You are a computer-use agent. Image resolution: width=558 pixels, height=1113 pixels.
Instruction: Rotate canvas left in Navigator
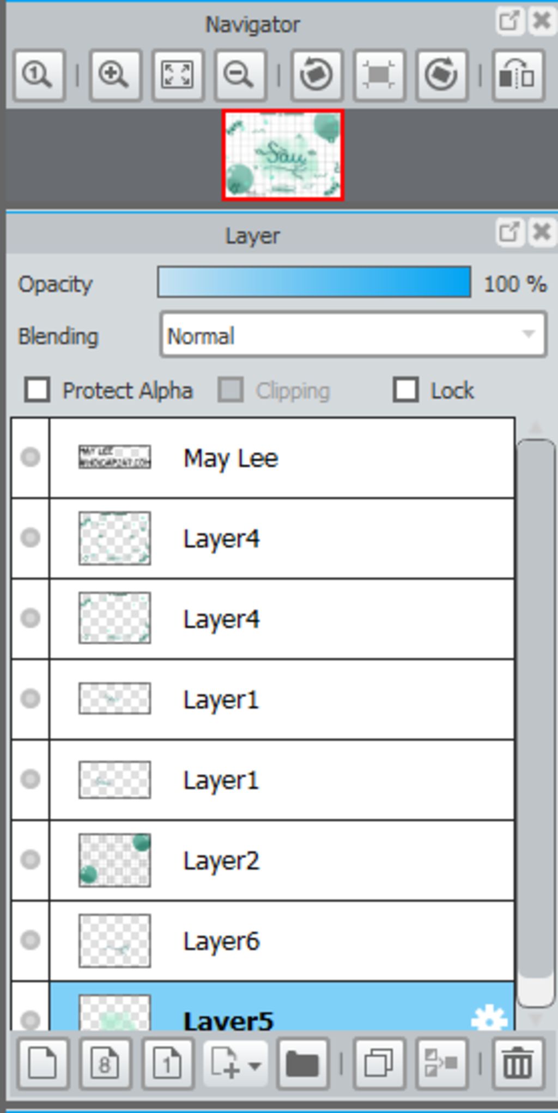click(x=317, y=75)
